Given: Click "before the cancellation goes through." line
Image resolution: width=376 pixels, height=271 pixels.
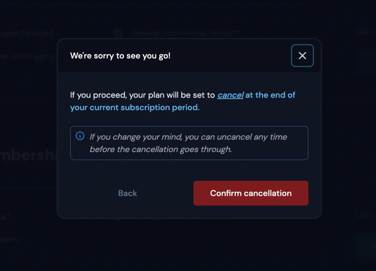Looking at the screenshot, I should point(160,149).
